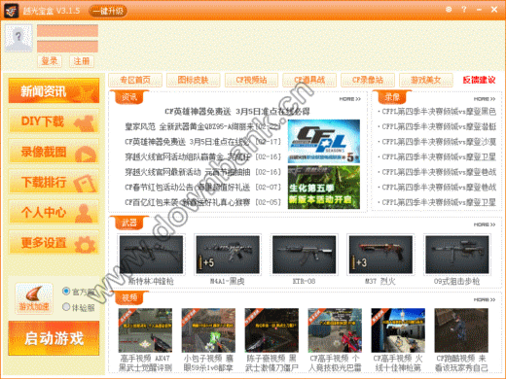Play video 高手视频 AK47 黑武士觉醒评测
506x379 pixels.
click(145, 330)
